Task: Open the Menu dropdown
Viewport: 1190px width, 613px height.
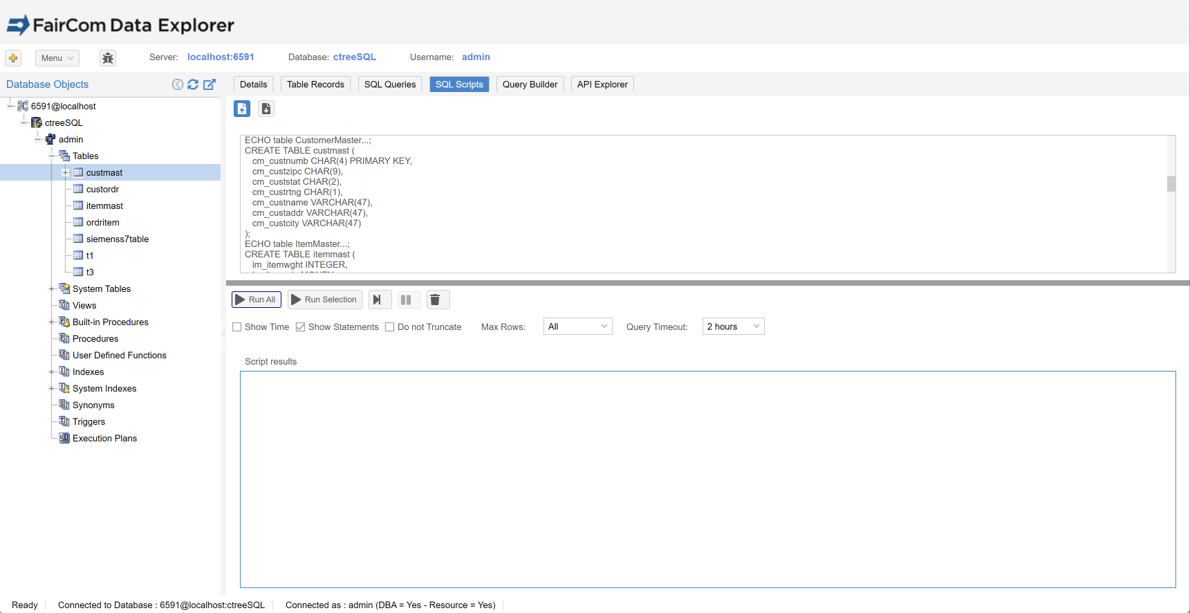Action: [57, 58]
